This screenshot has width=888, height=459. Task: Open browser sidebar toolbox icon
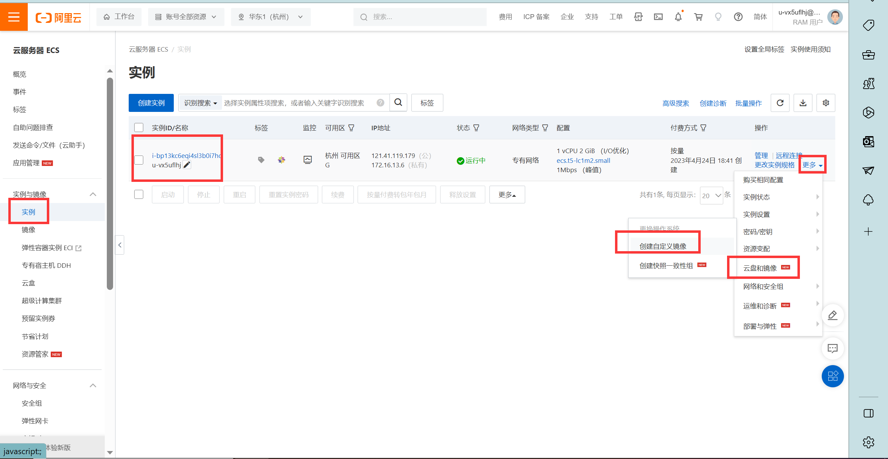coord(868,55)
